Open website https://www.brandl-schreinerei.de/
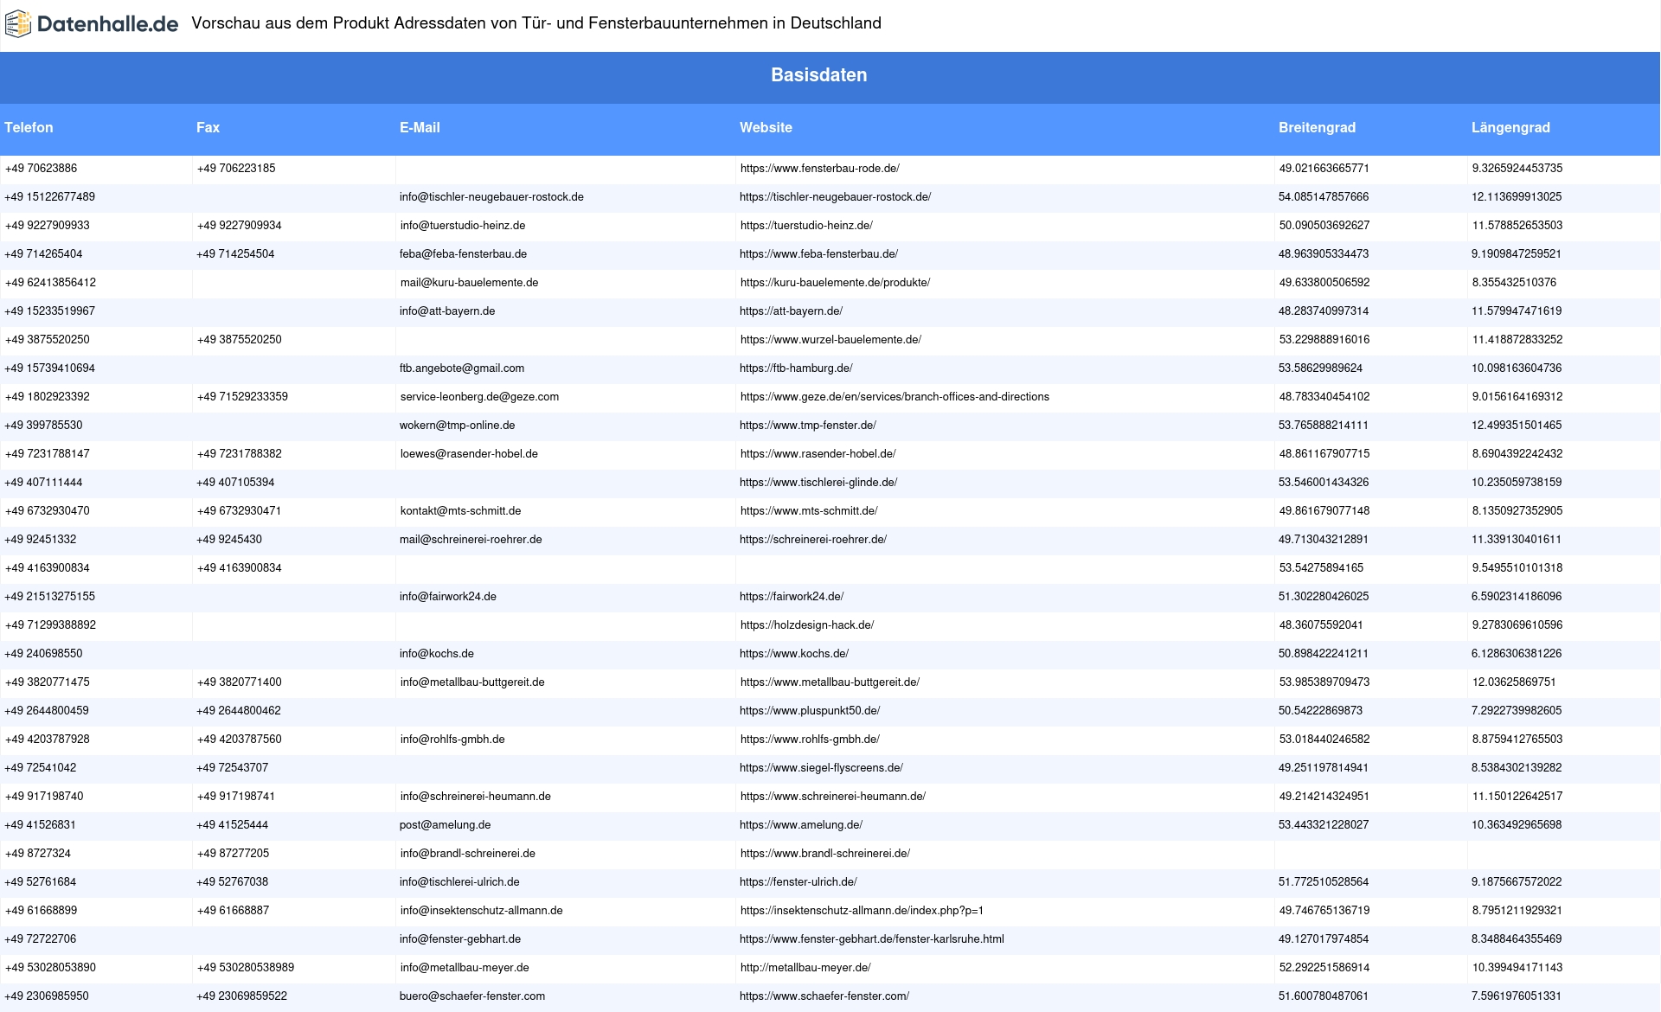1661x1012 pixels. tap(825, 854)
